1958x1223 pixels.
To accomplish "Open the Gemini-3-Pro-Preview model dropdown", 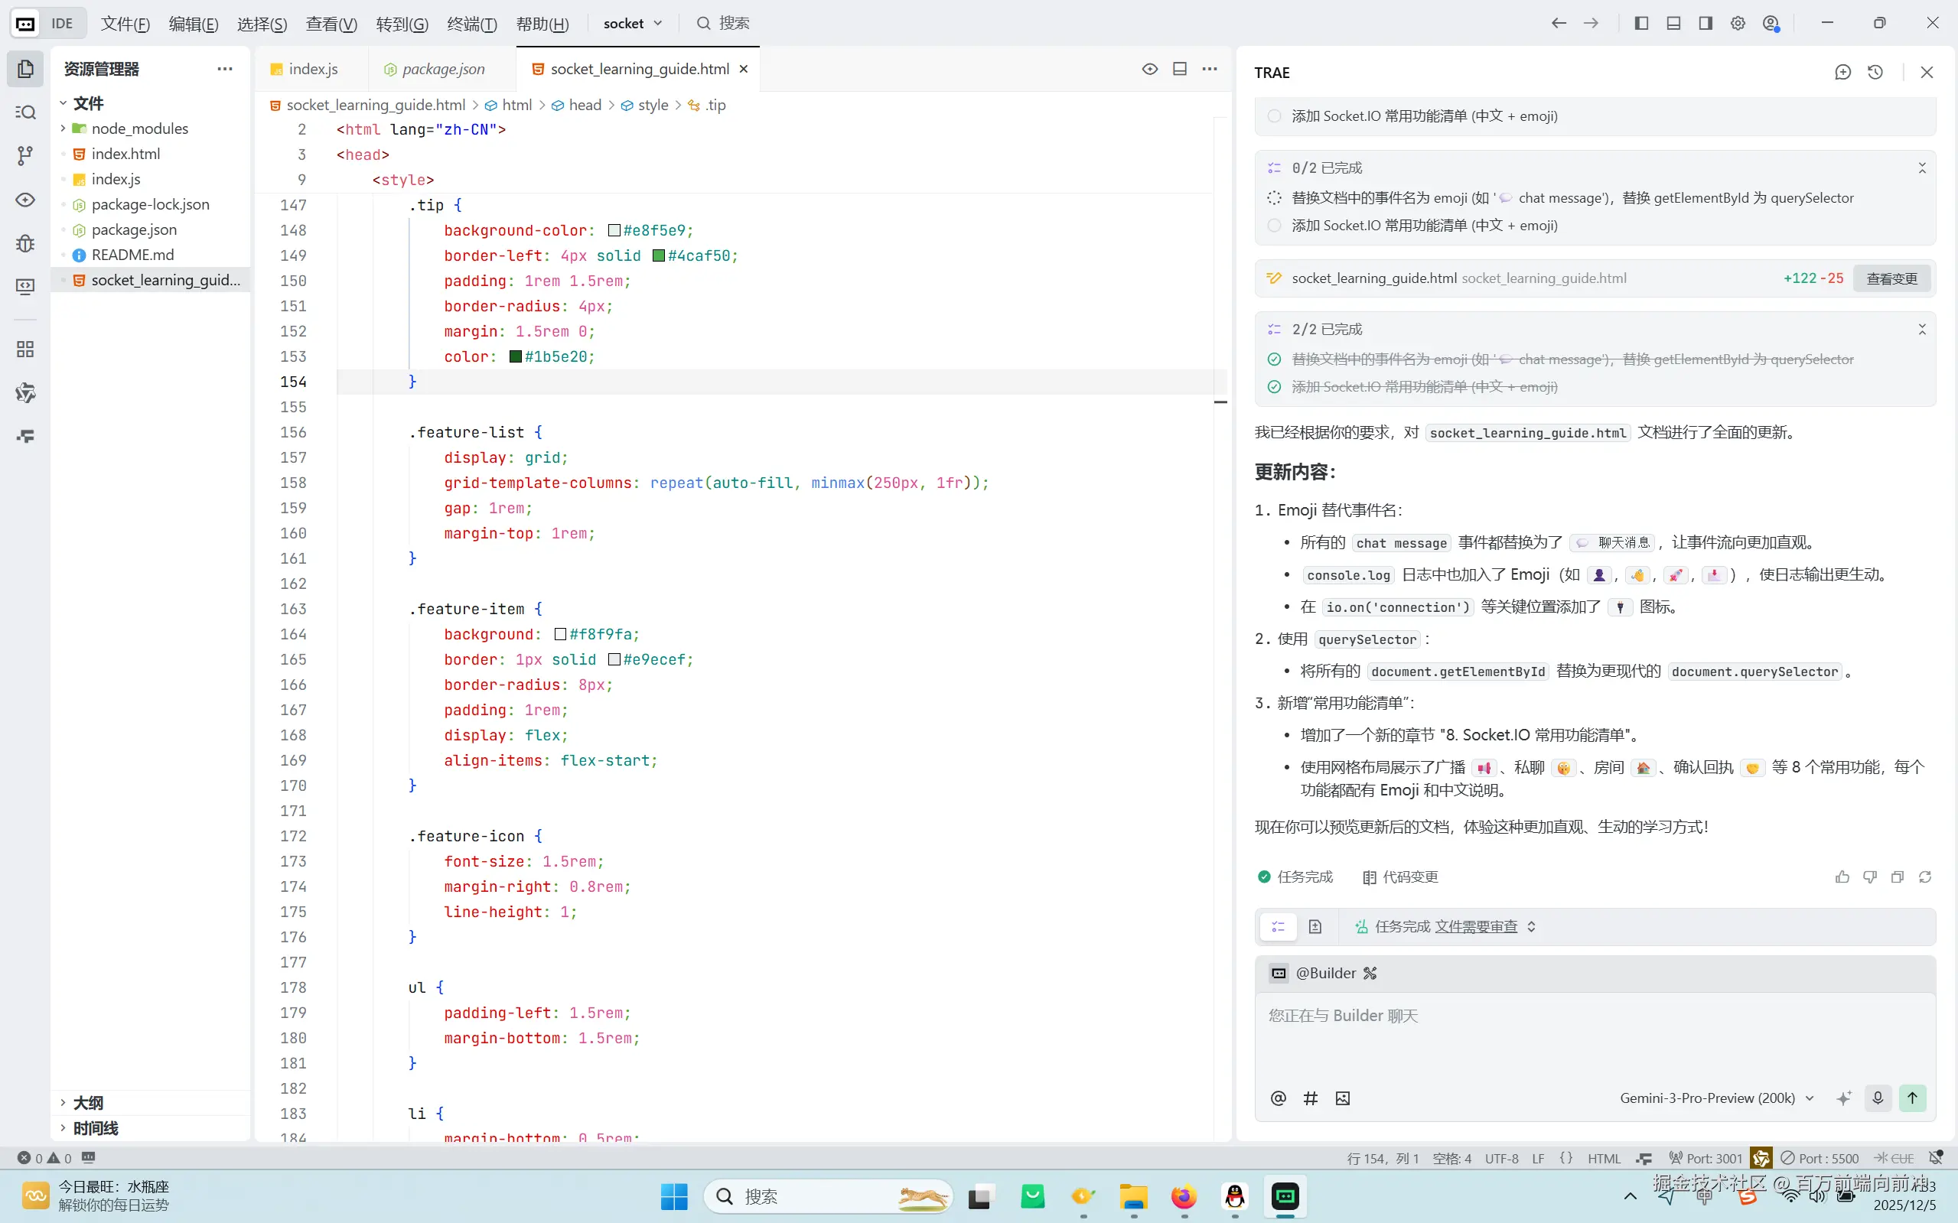I will [x=1715, y=1098].
